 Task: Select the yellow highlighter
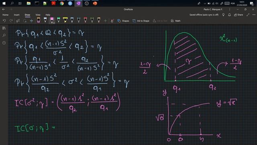65,20
